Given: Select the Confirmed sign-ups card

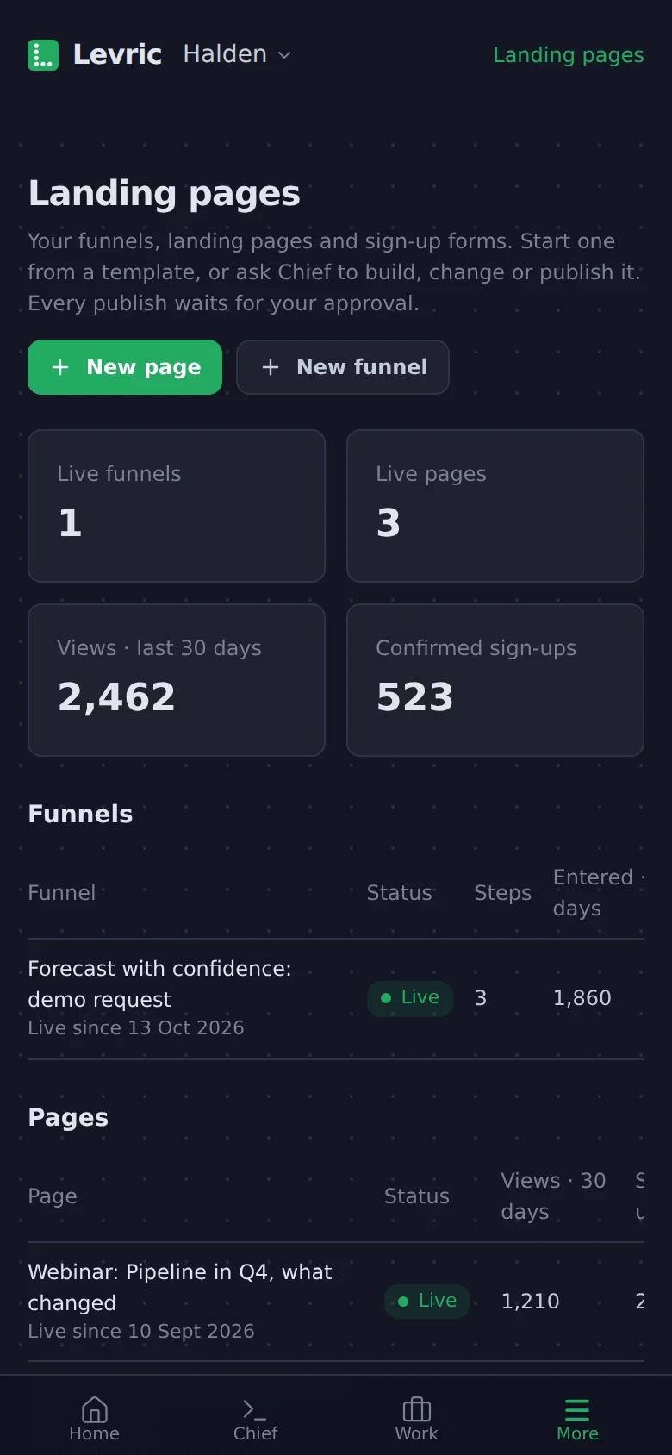Looking at the screenshot, I should tap(495, 680).
